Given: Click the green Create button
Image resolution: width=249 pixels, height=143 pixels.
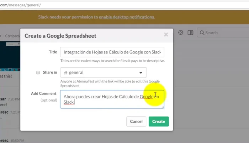Looking at the screenshot, I should 159,121.
